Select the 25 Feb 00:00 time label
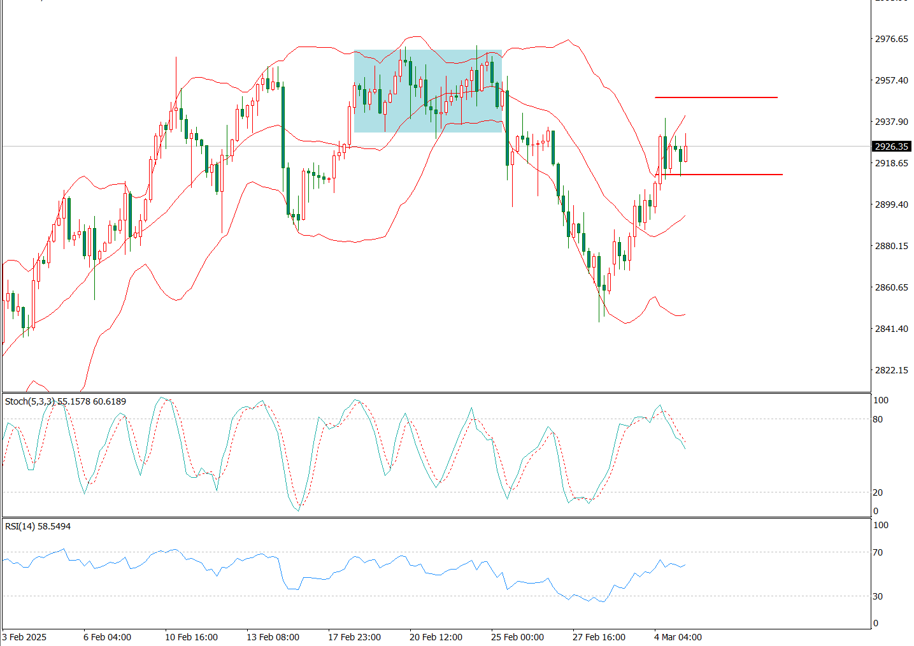The image size is (914, 646). (518, 637)
